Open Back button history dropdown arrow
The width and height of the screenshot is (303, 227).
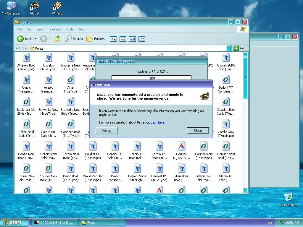36,39
